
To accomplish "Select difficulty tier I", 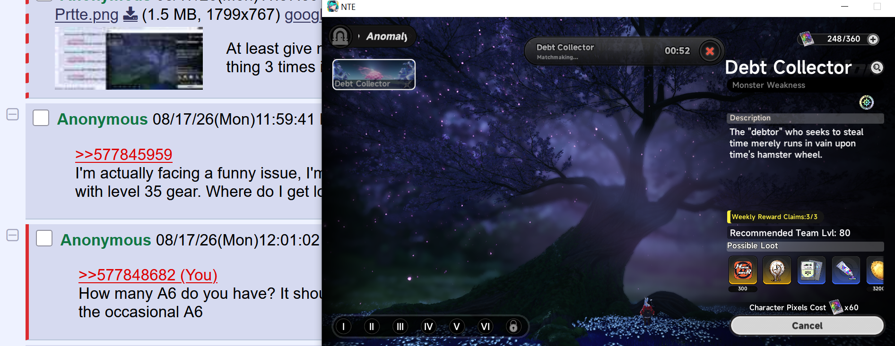I will coord(344,326).
